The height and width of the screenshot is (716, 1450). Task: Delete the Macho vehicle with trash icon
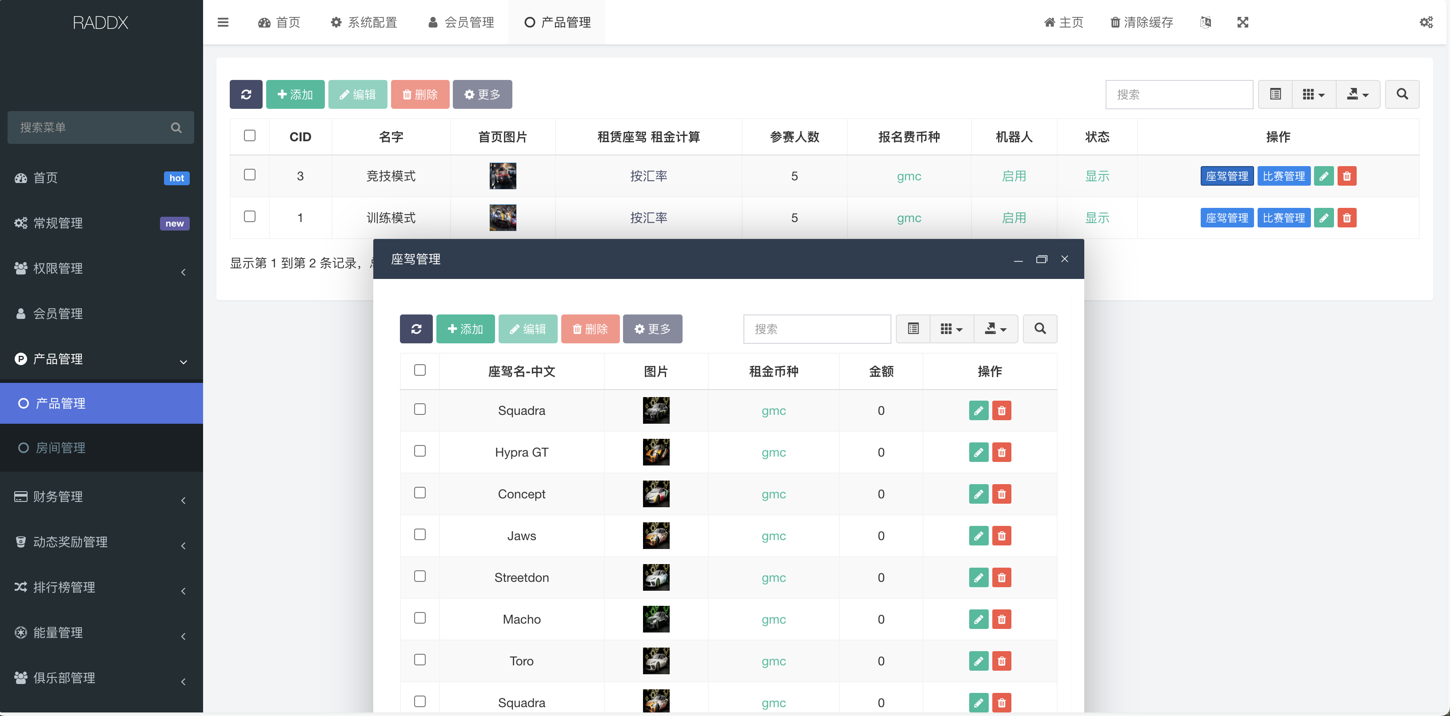pyautogui.click(x=1001, y=619)
